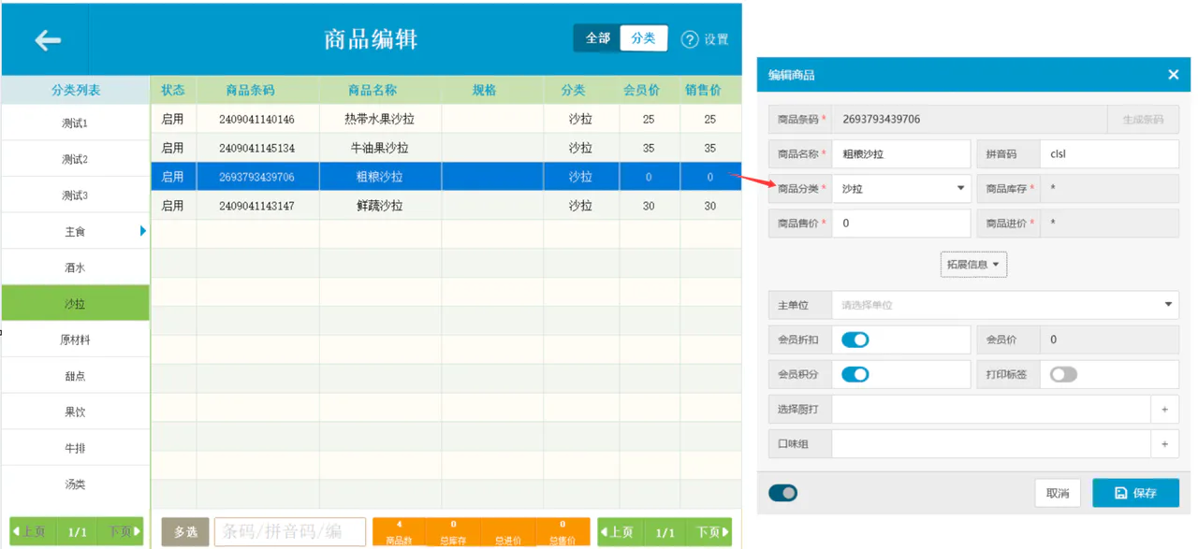
Task: Open the 主单位 unit selector
Action: (1005, 305)
